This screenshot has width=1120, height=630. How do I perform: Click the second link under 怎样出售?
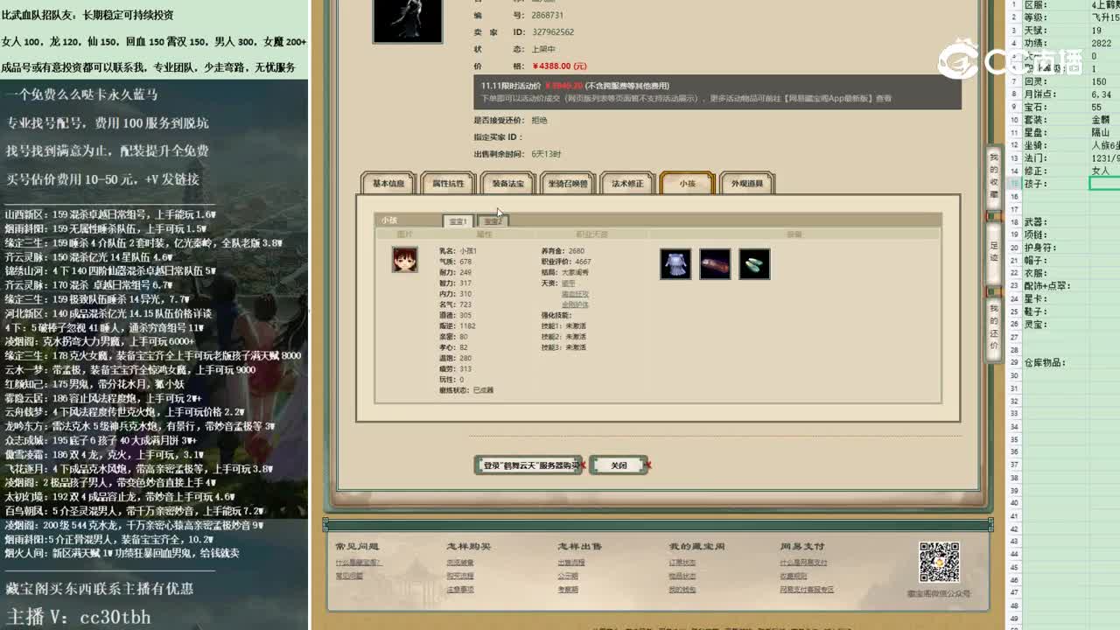568,576
